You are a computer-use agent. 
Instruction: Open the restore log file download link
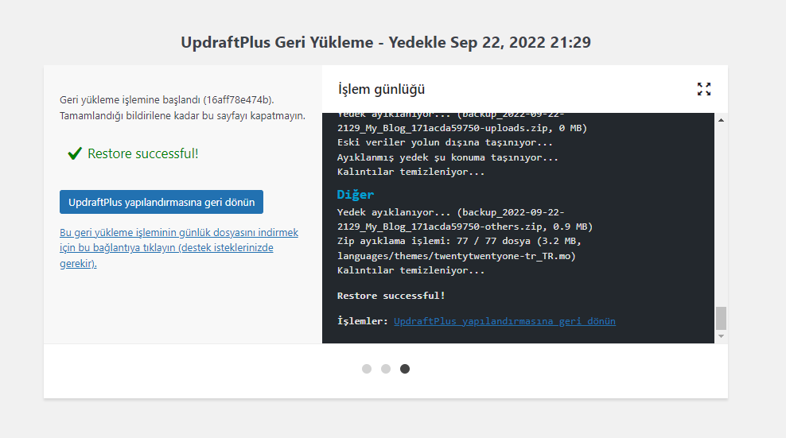click(x=179, y=247)
